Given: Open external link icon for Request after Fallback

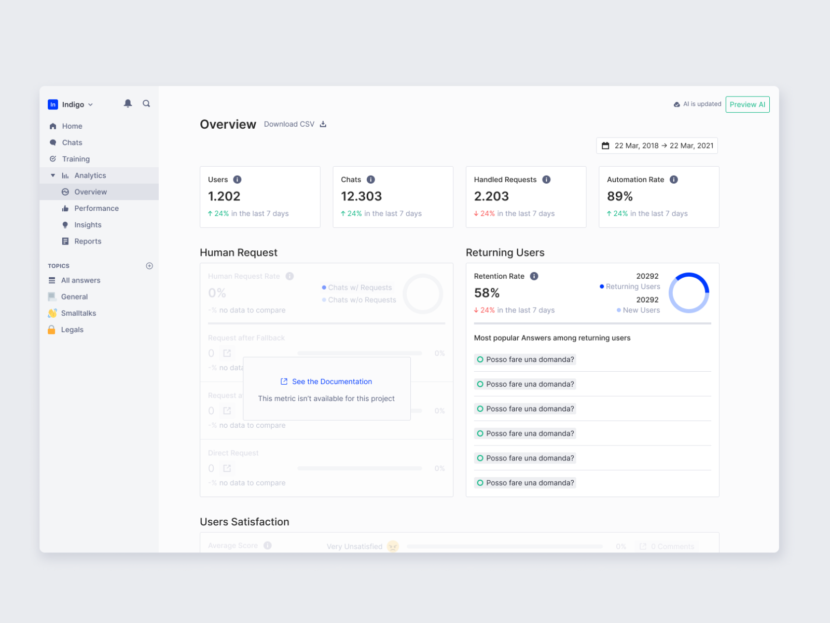Looking at the screenshot, I should pos(227,354).
